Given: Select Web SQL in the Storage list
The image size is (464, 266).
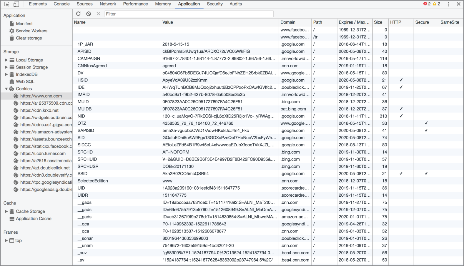Looking at the screenshot, I should tap(25, 81).
